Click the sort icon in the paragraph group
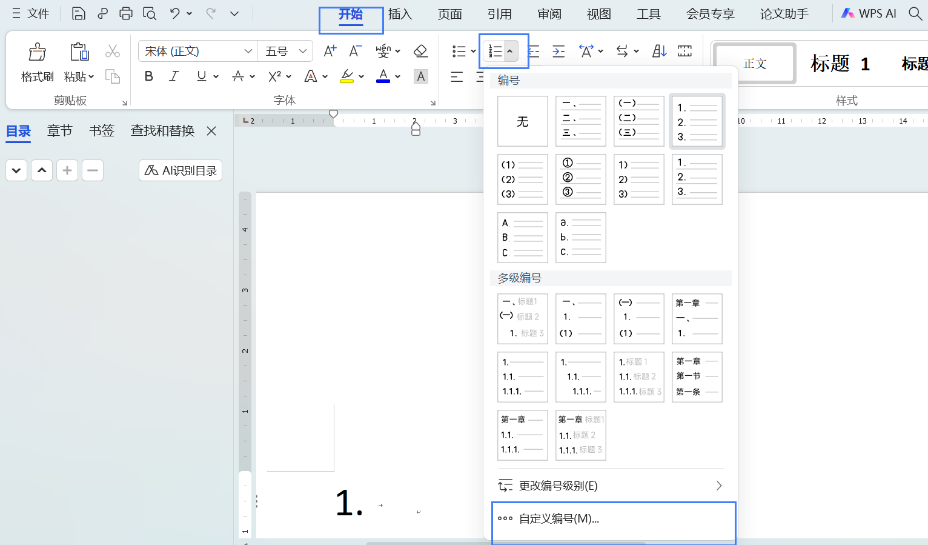The width and height of the screenshot is (928, 545). coord(659,52)
